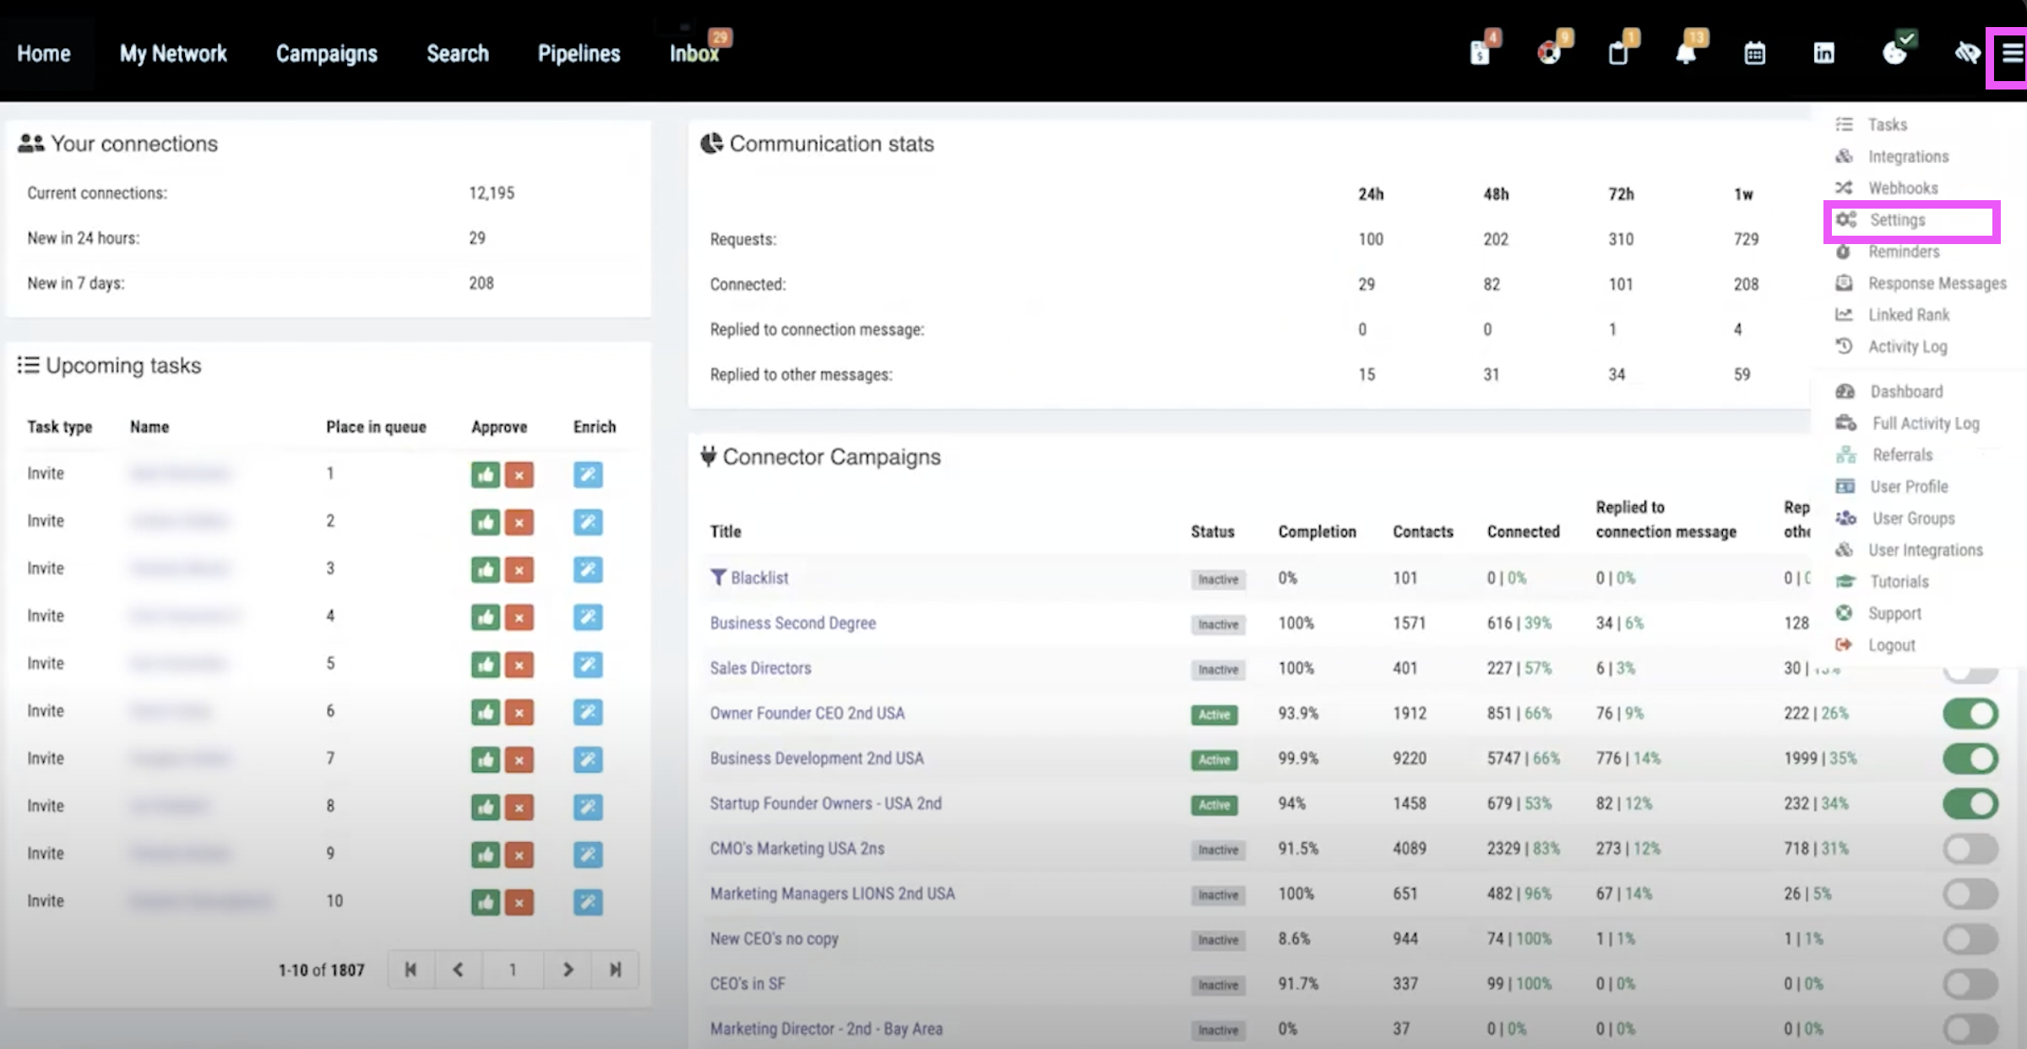Image resolution: width=2027 pixels, height=1049 pixels.
Task: Open the Campaigns nav tab
Action: coord(327,53)
